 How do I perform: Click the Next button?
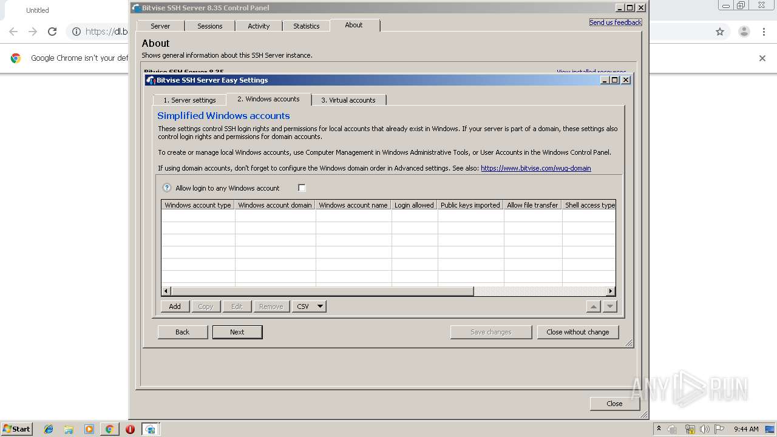(237, 332)
